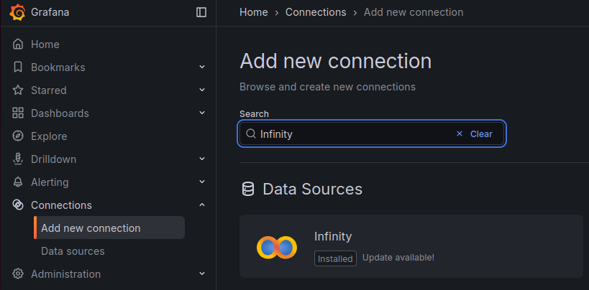Expand the Dashboards section chevron
This screenshot has height=290, width=589.
click(x=202, y=113)
